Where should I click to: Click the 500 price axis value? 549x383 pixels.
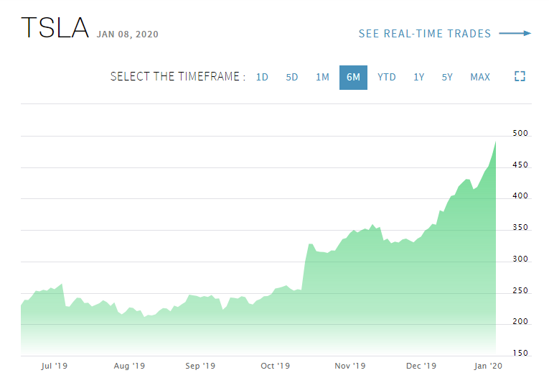tap(520, 133)
